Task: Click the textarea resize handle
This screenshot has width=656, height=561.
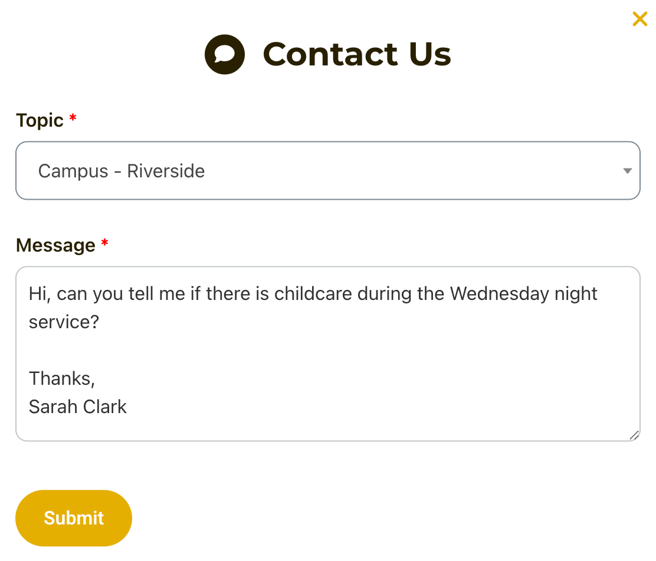Action: (634, 435)
